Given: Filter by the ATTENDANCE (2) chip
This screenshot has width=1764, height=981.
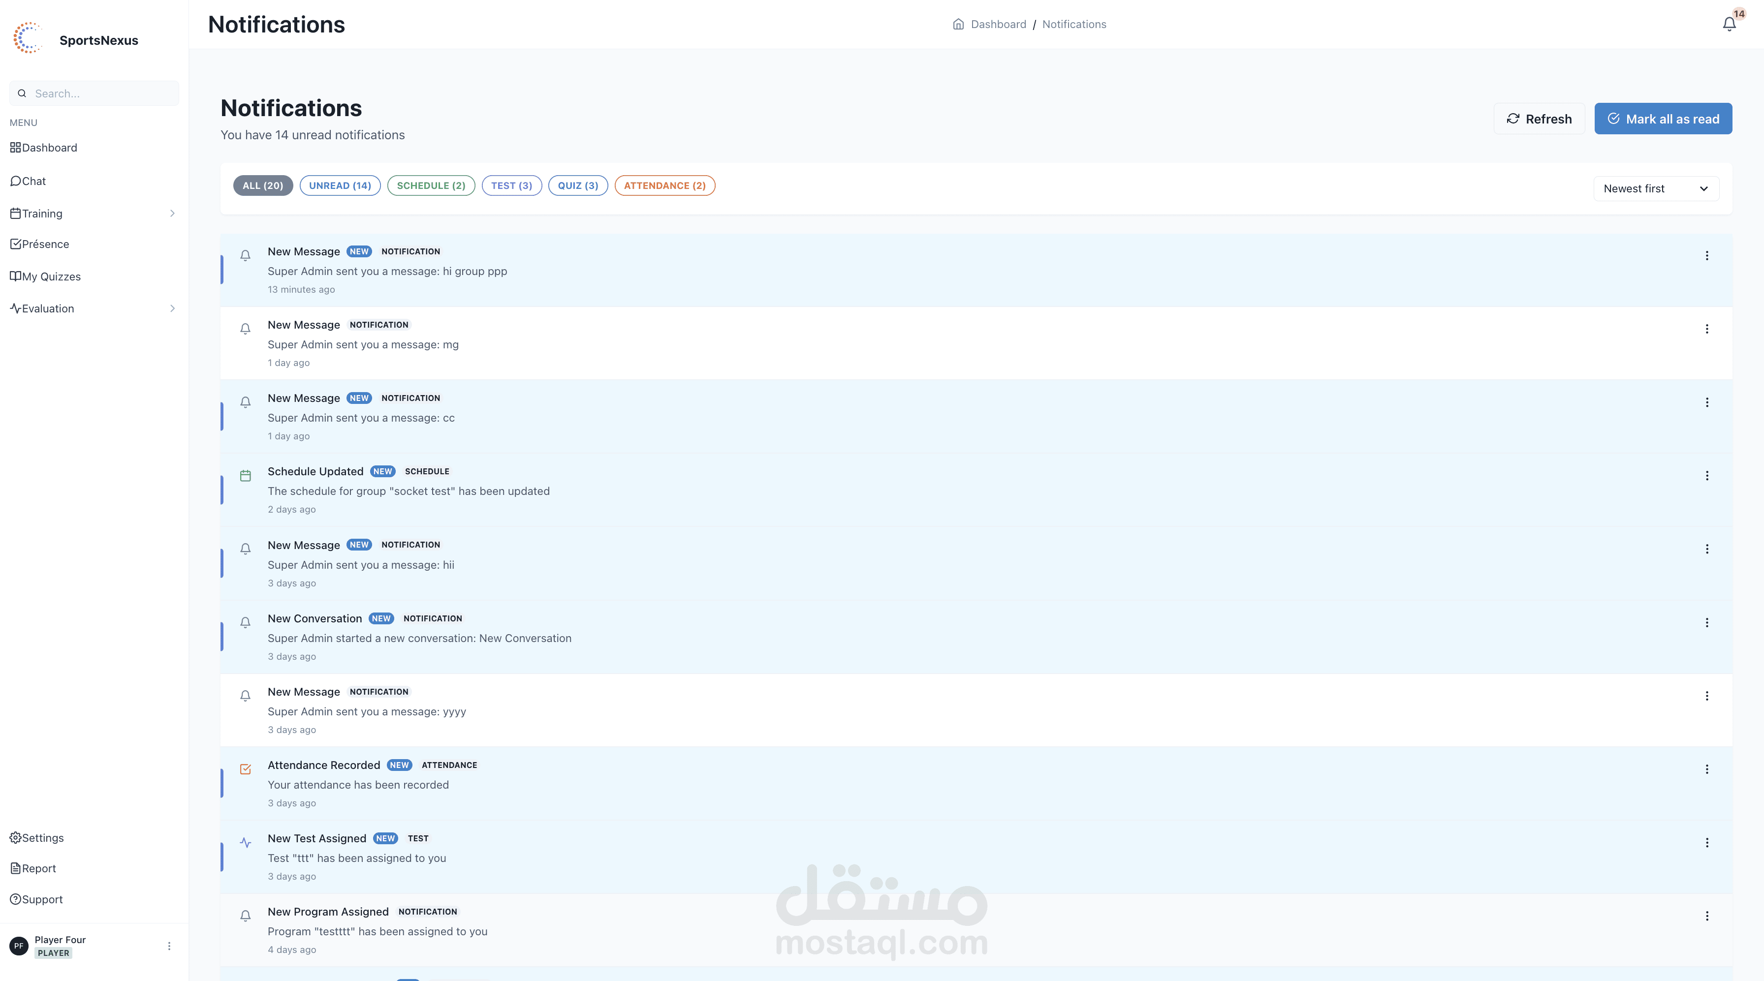Looking at the screenshot, I should pos(664,185).
